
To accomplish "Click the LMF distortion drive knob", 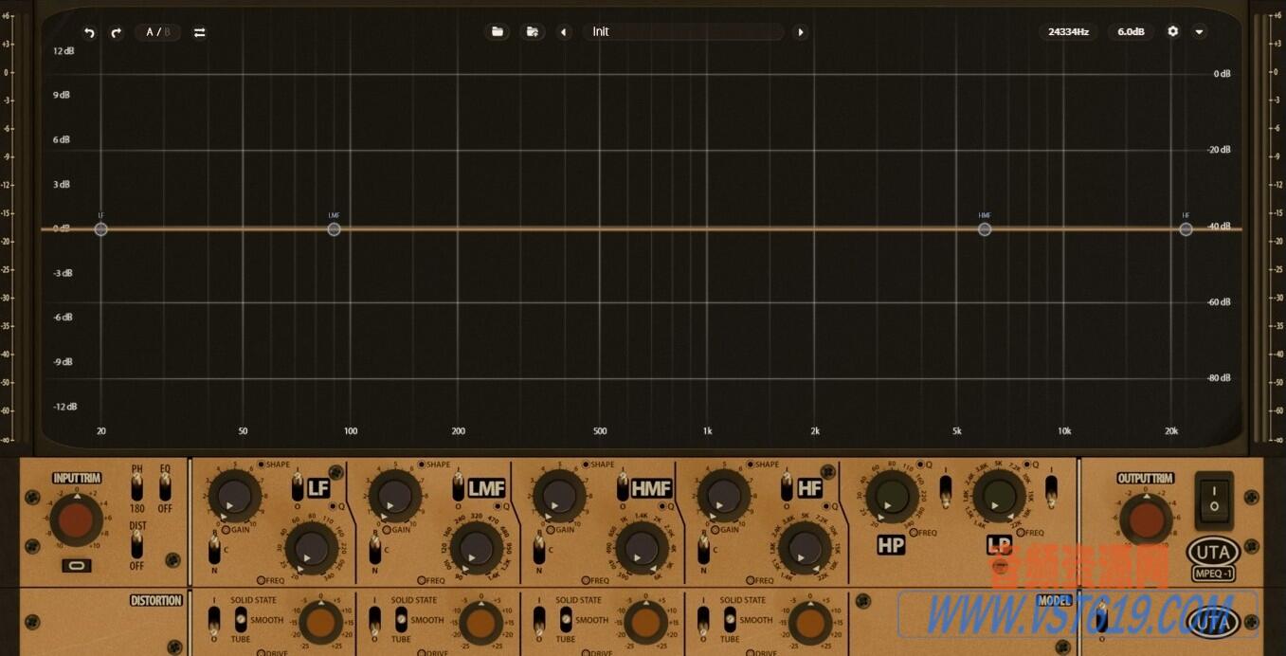I will (x=481, y=623).
